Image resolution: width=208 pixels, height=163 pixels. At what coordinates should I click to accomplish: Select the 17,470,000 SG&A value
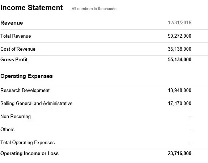(x=179, y=103)
